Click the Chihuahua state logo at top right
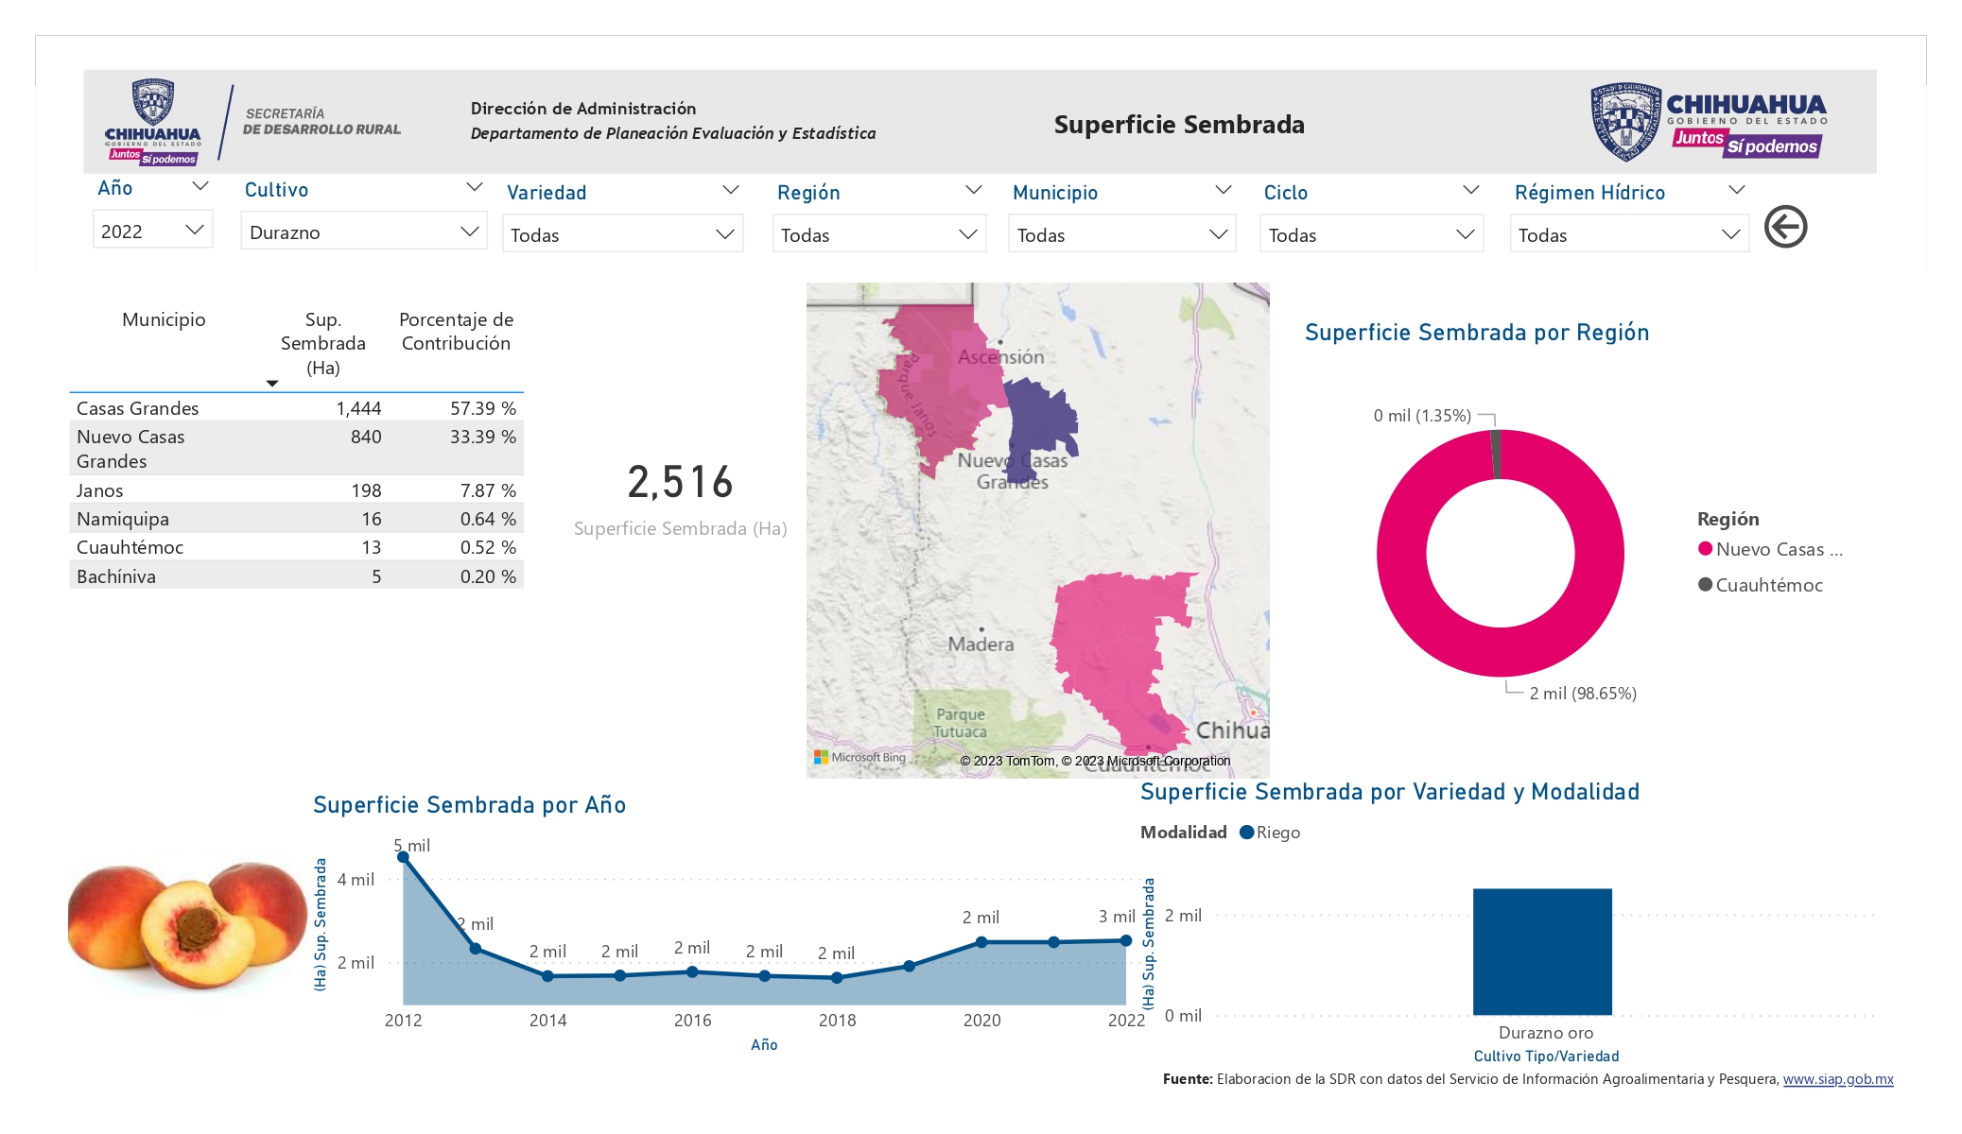Viewport: 1962px width, 1134px height. tap(1709, 121)
